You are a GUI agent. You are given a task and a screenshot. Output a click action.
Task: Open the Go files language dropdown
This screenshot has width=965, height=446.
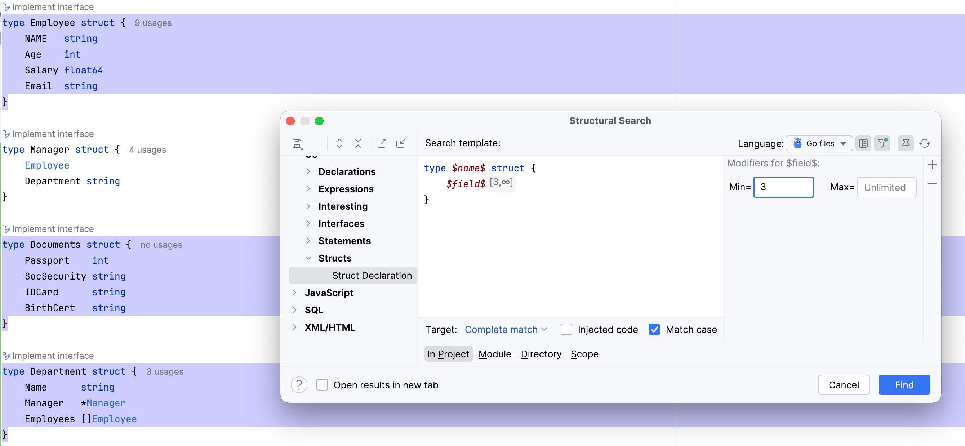point(819,143)
